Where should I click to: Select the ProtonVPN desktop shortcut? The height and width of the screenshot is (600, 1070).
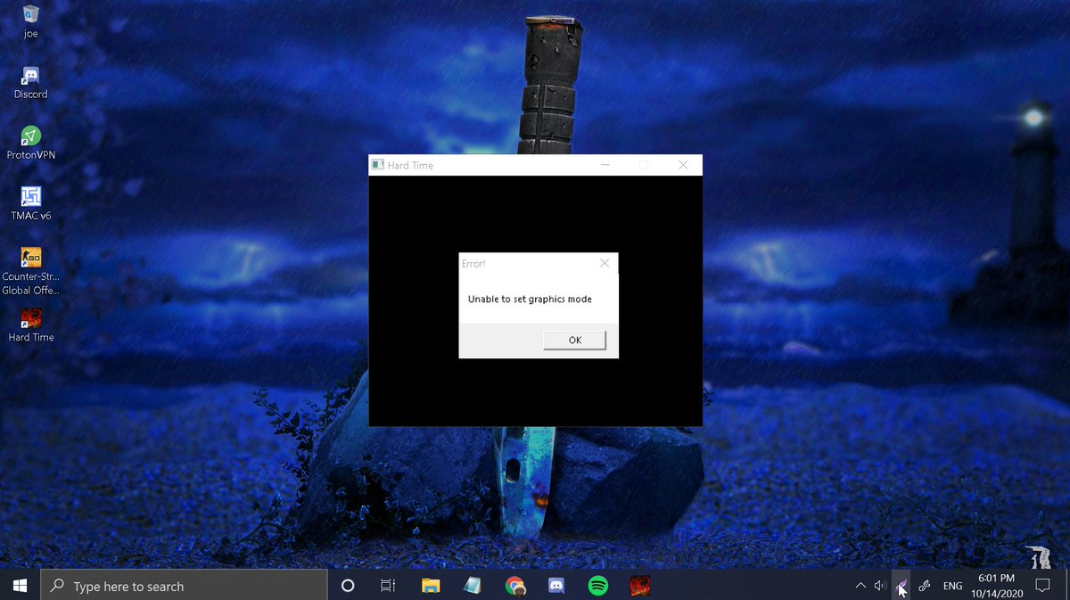(31, 144)
